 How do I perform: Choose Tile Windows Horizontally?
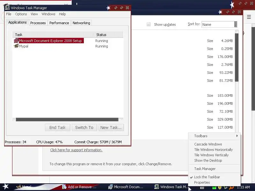pos(213,150)
